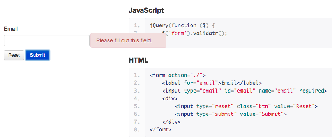The image size is (332, 140).
Task: Select the HTML heading
Action: 138,60
